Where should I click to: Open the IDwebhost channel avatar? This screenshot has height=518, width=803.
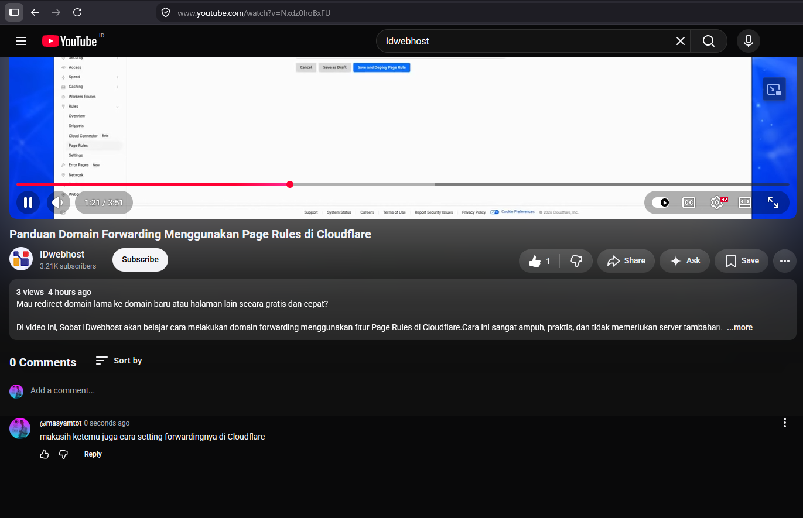pos(21,259)
